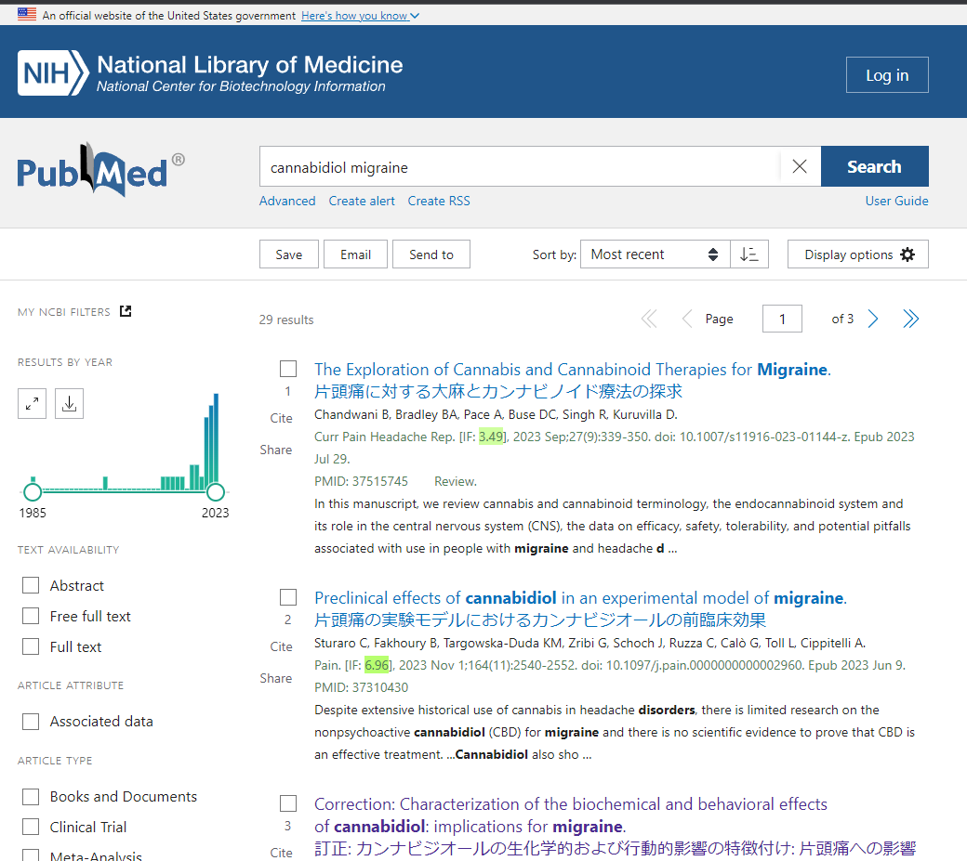Click the PMID: 37310430 text

pos(361,687)
